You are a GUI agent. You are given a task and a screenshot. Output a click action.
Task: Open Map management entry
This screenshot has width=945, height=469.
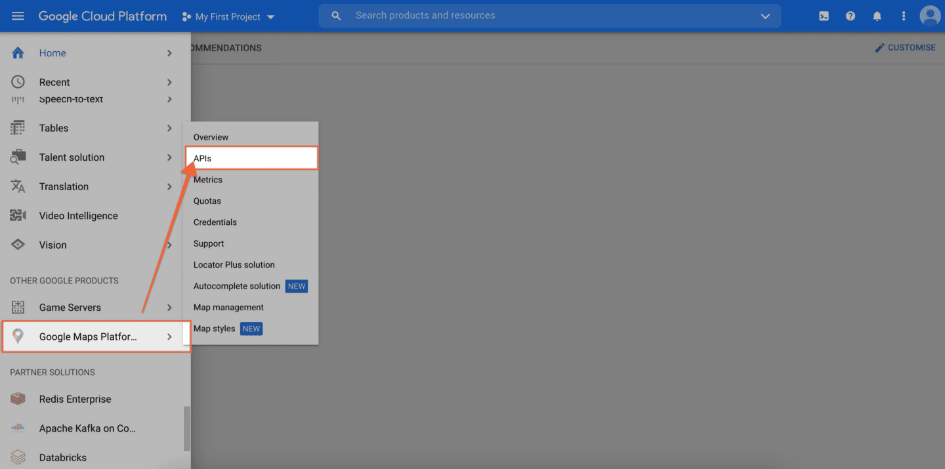pyautogui.click(x=251, y=307)
